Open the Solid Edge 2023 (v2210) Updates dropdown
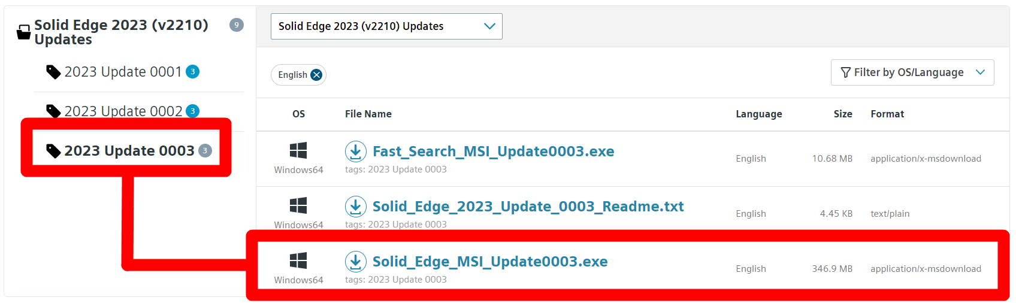1016x303 pixels. pyautogui.click(x=386, y=26)
